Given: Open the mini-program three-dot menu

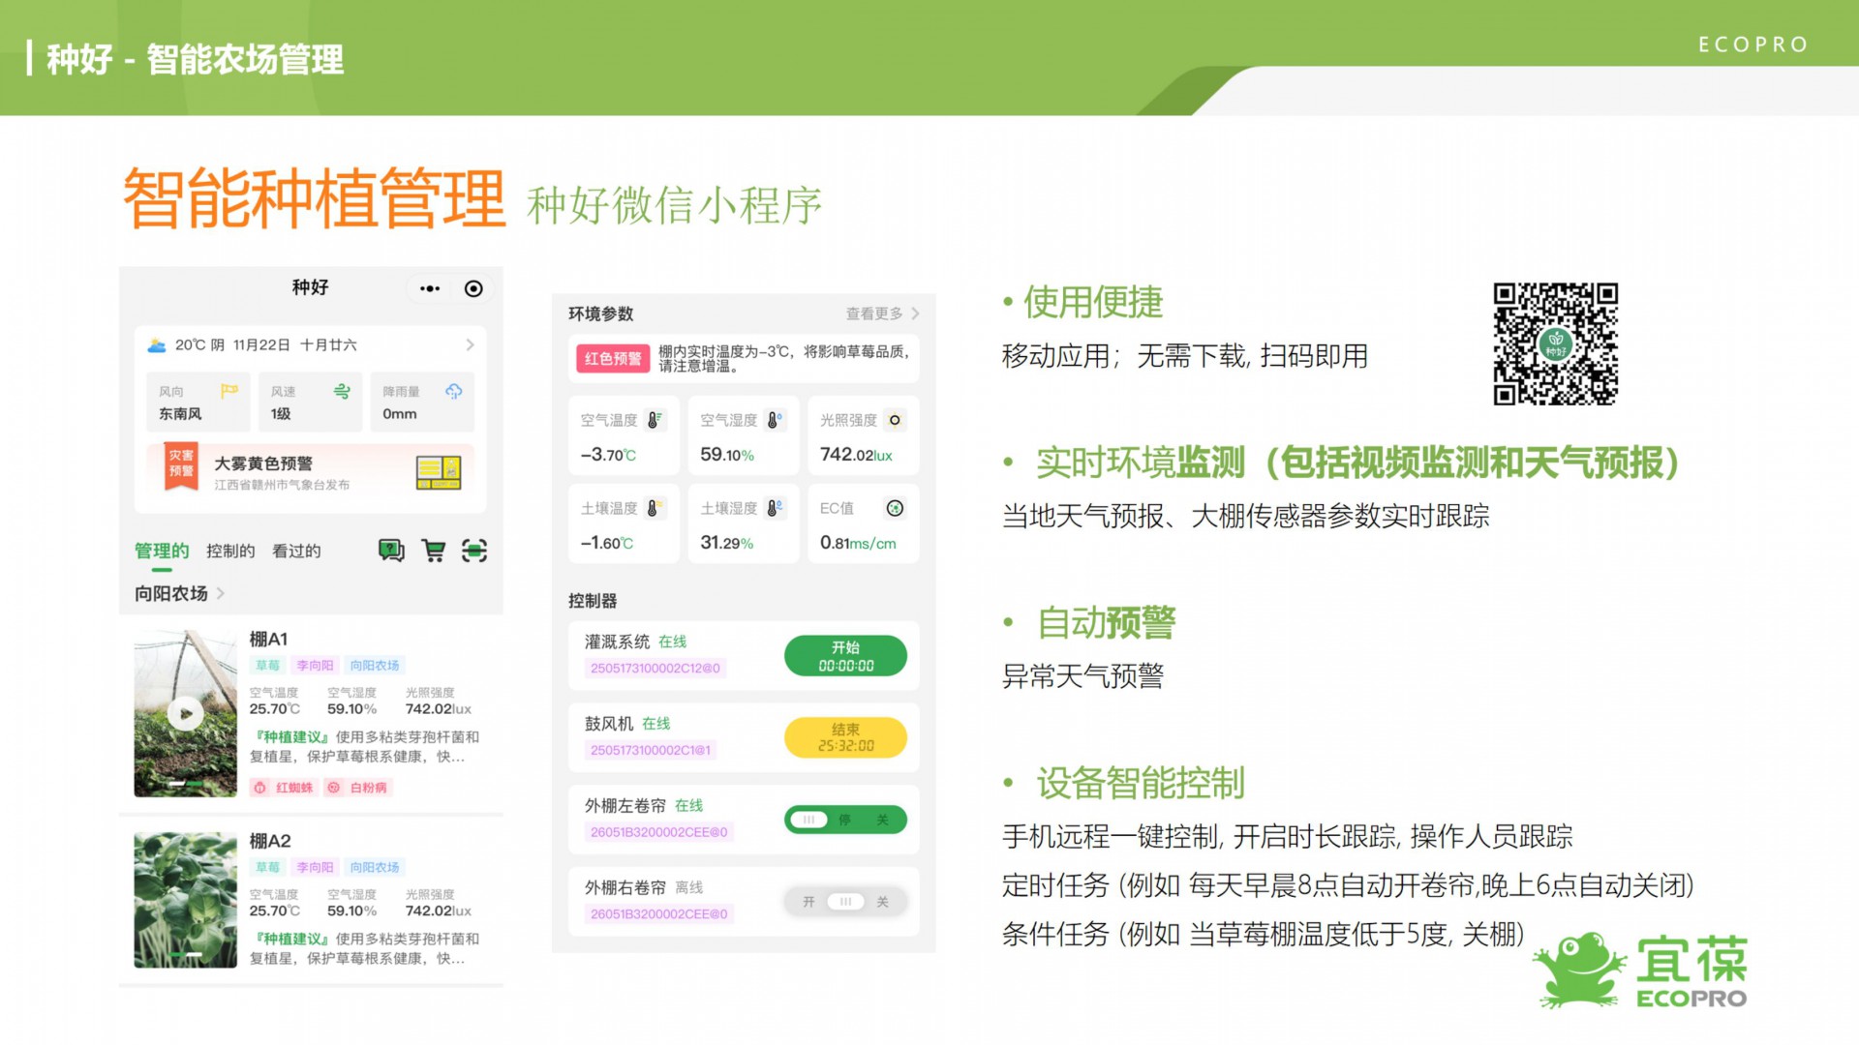Looking at the screenshot, I should coord(430,288).
